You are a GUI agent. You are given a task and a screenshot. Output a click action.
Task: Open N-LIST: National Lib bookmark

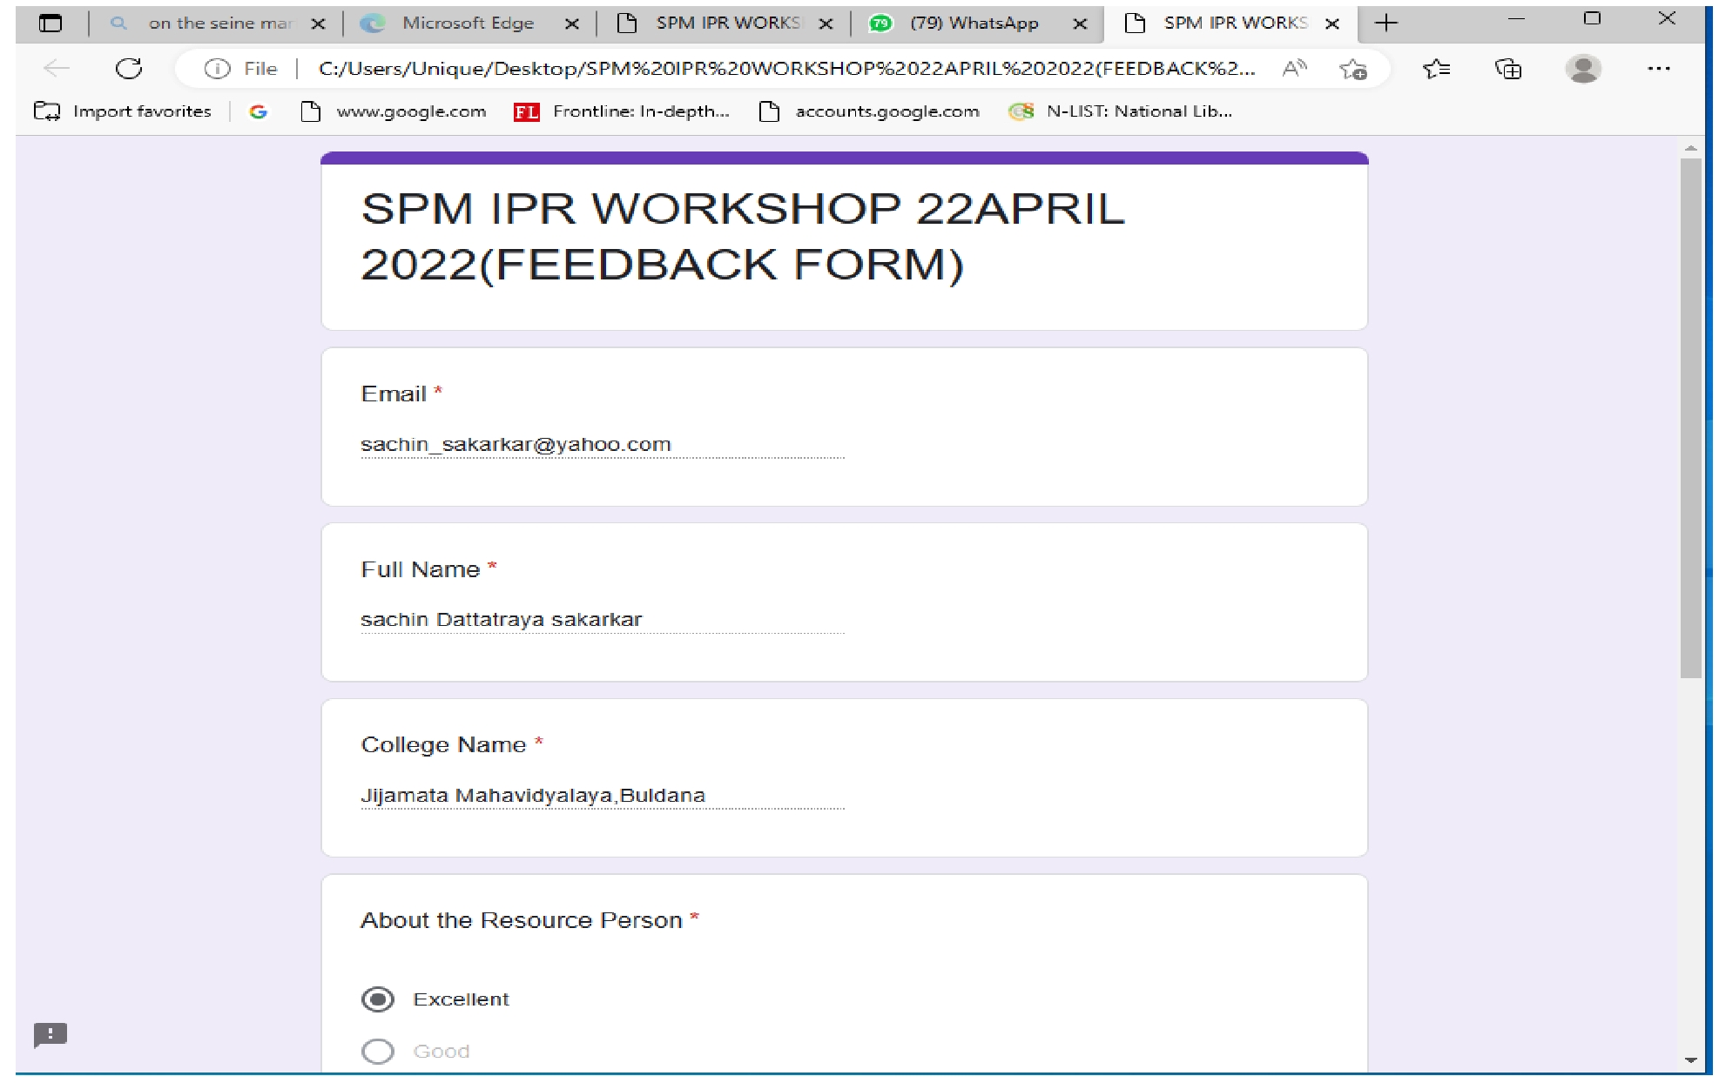click(1121, 111)
